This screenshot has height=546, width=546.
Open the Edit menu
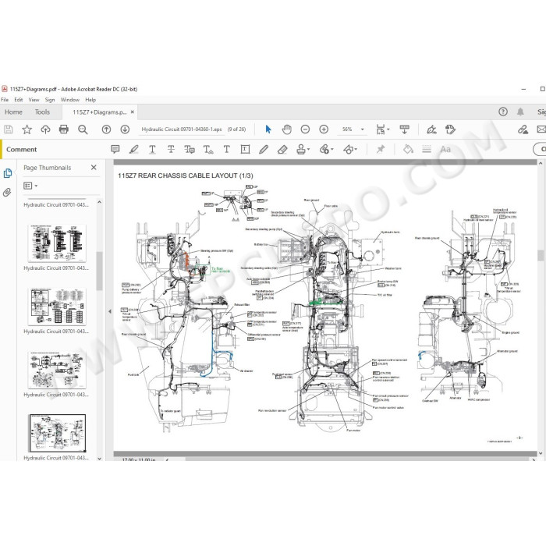point(19,100)
